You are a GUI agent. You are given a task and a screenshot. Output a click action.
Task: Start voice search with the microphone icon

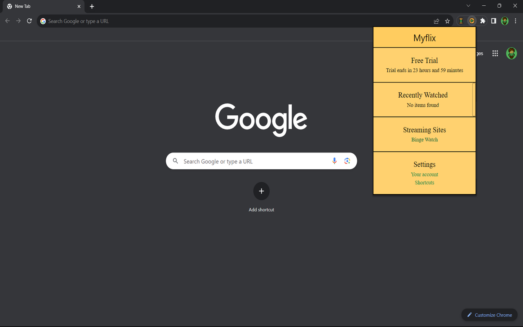[335, 161]
